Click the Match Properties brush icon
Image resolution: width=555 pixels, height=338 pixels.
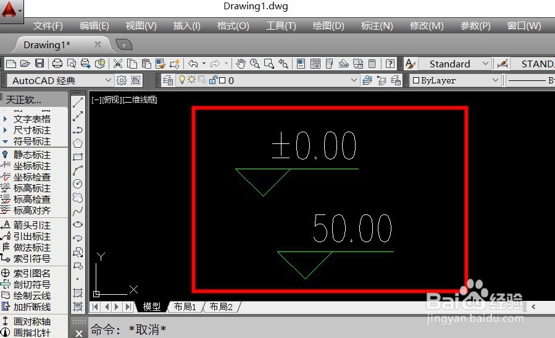(161, 64)
